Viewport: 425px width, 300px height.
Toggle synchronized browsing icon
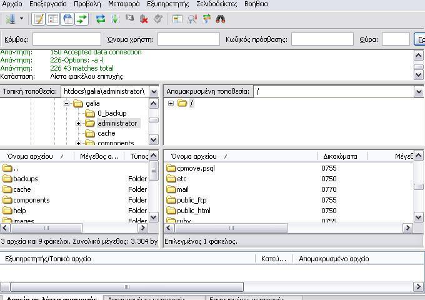(206, 19)
